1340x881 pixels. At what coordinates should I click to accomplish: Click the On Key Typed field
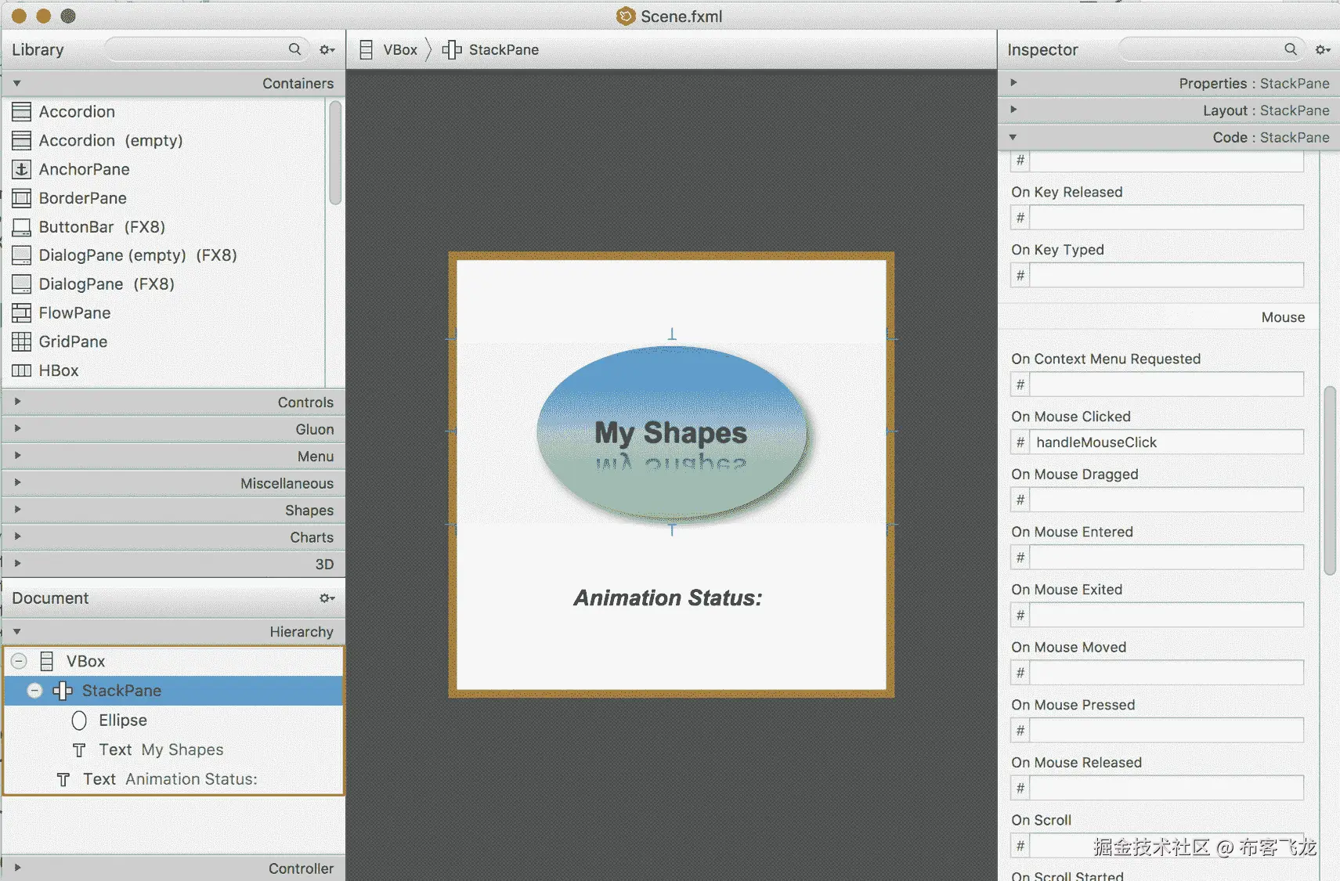[x=1166, y=276]
